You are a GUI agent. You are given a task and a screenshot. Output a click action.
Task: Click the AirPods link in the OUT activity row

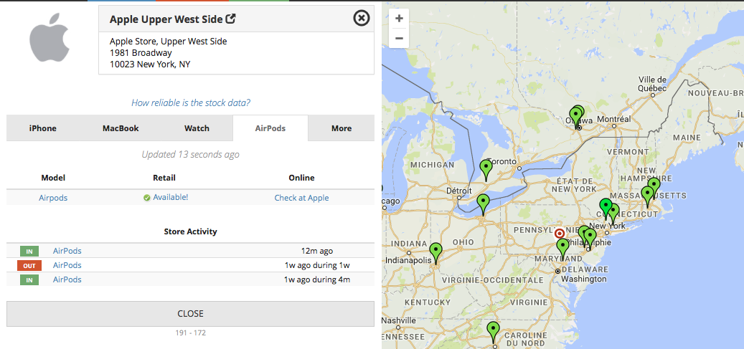click(67, 265)
